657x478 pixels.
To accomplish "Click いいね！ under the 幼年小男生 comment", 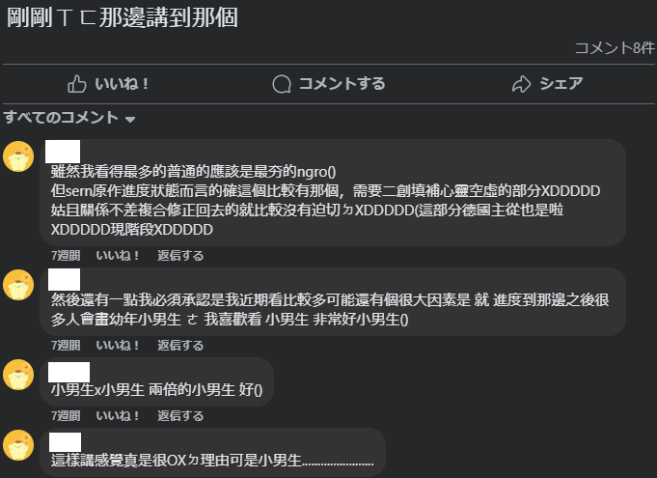I will (x=118, y=345).
